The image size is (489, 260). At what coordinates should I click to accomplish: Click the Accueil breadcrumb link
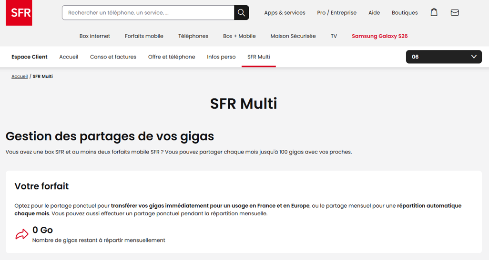[x=20, y=77]
